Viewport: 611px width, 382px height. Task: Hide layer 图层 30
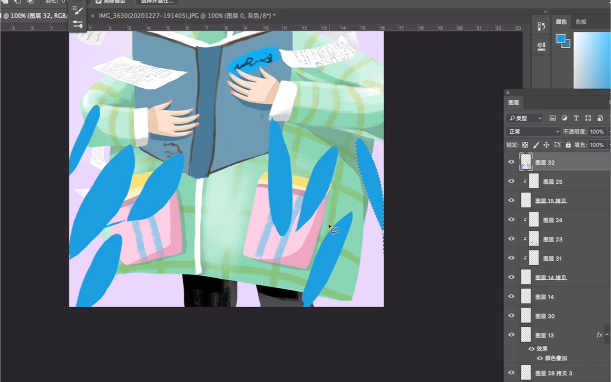(511, 316)
